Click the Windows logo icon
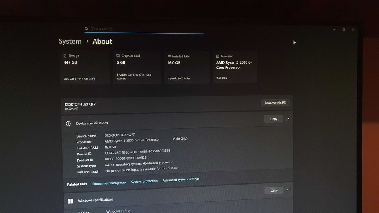Screen dimensions: 379x213 [x=70, y=201]
